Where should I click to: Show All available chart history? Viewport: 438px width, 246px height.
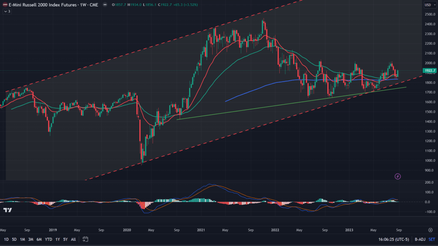click(74, 239)
